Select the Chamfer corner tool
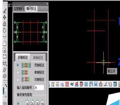This screenshot has width=120, height=105. coord(5,43)
